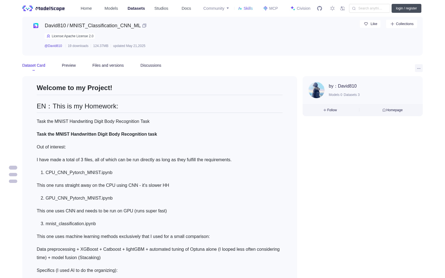Open the GitHub repository icon

click(320, 8)
